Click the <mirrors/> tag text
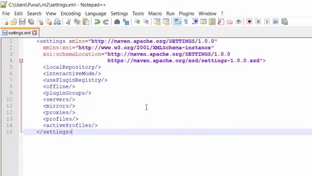 click(x=59, y=106)
